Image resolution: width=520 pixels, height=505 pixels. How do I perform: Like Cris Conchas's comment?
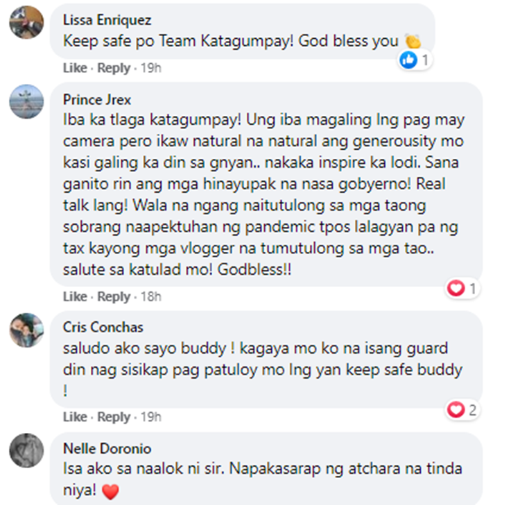75,417
